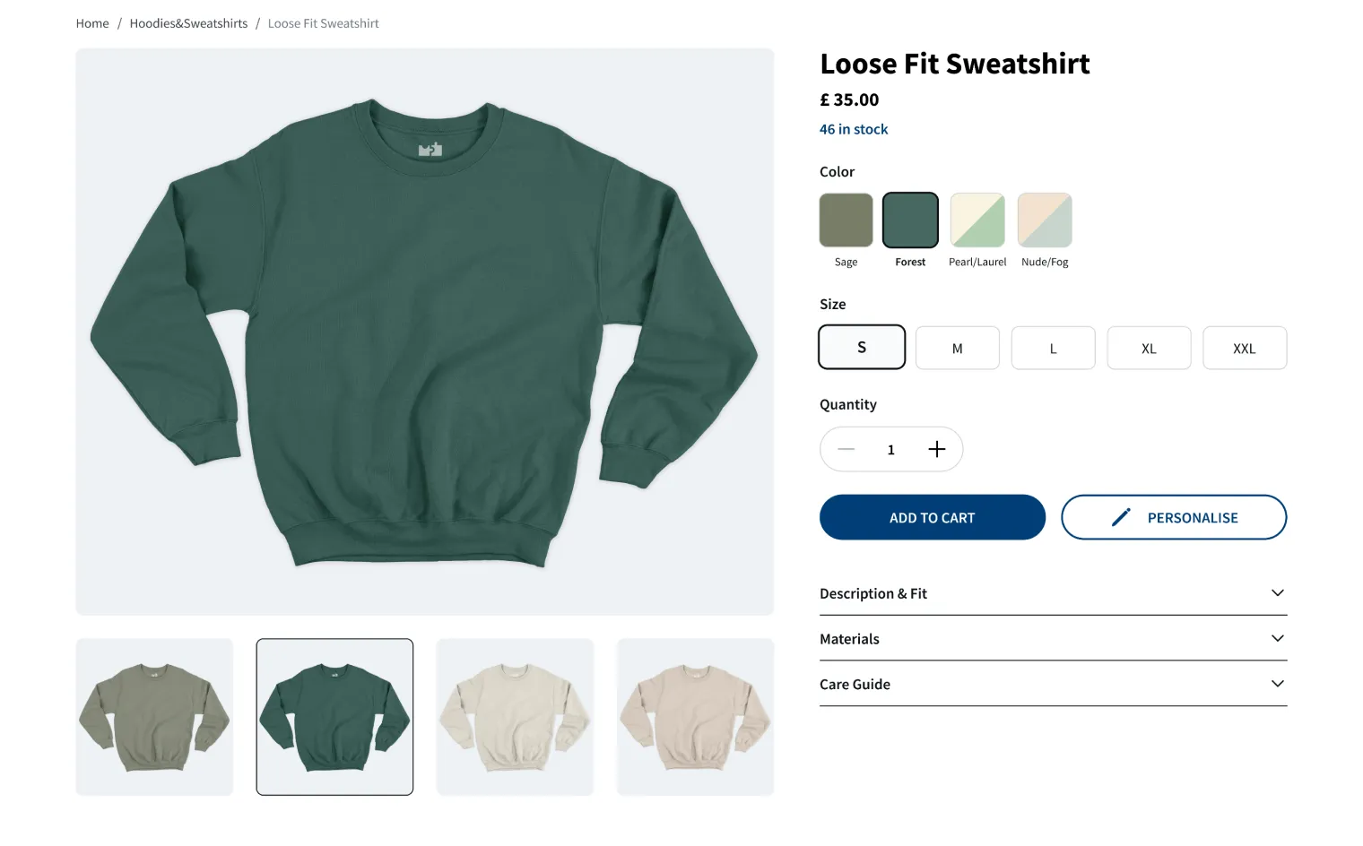This screenshot has height=846, width=1363.
Task: Click the Add to Cart button
Action: click(x=932, y=517)
